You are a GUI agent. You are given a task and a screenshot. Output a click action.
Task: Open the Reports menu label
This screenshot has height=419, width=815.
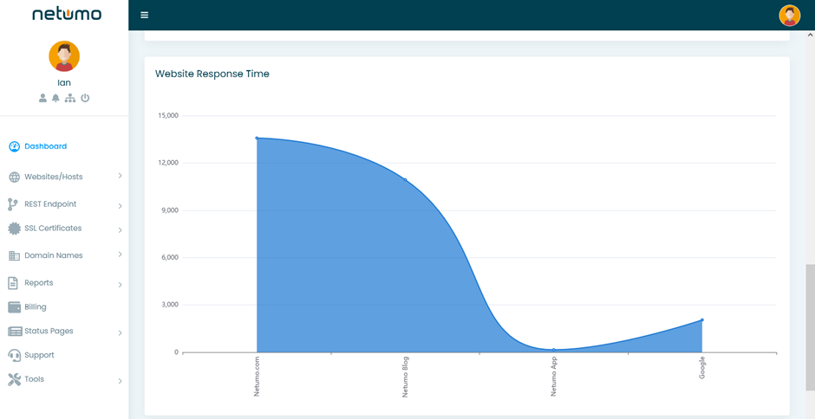pos(39,283)
